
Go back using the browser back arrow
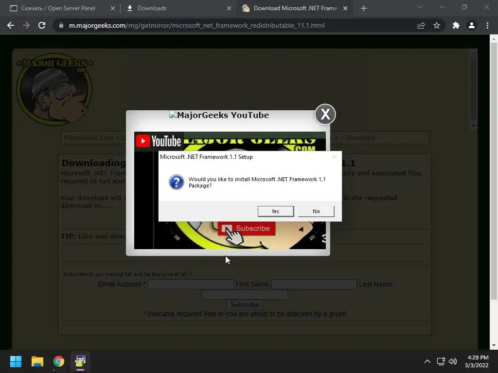tap(11, 25)
